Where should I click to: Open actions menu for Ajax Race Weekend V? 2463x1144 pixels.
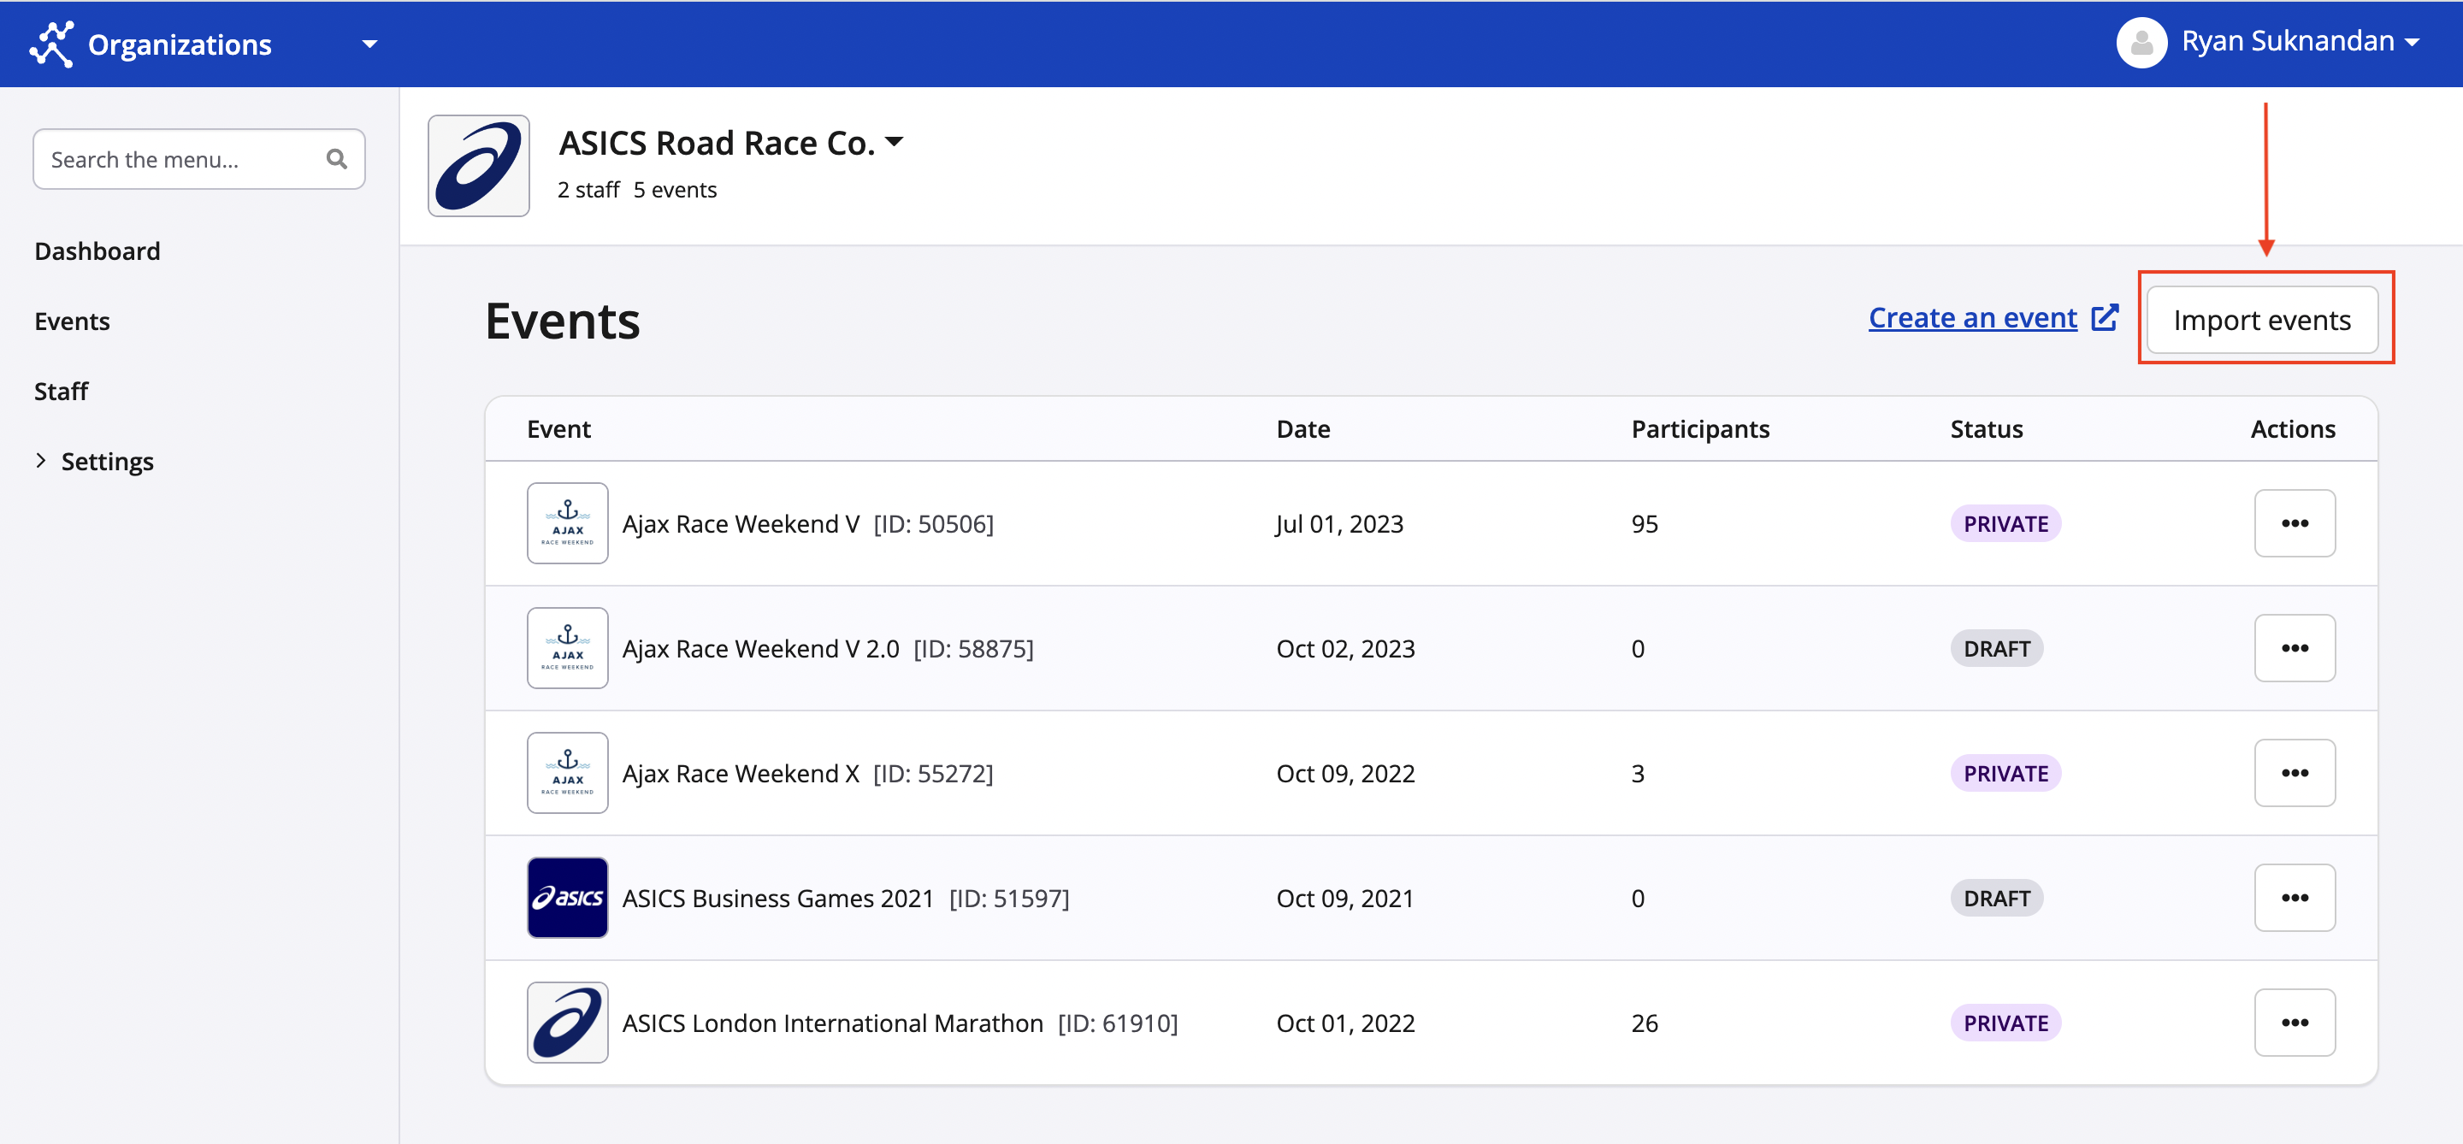pyautogui.click(x=2295, y=524)
